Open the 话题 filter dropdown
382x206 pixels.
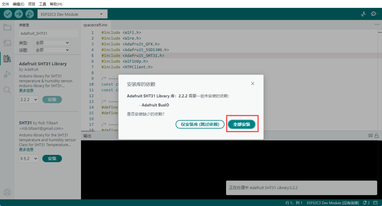pyautogui.click(x=52, y=50)
